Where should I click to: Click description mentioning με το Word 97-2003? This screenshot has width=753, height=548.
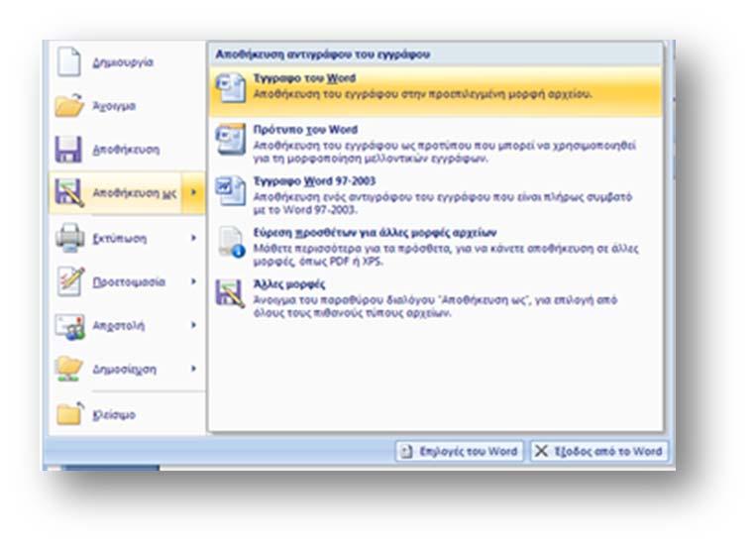pos(442,203)
